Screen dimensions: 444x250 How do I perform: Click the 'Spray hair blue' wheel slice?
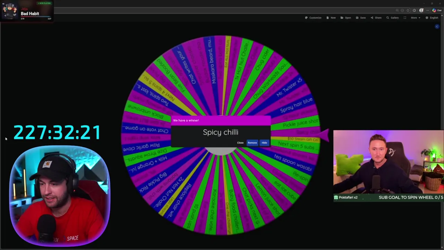[296, 105]
